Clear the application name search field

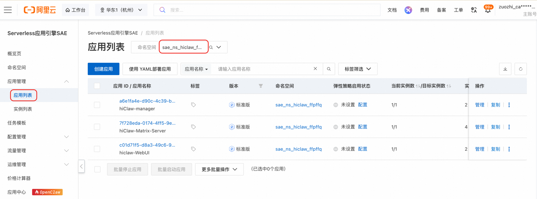pos(315,69)
